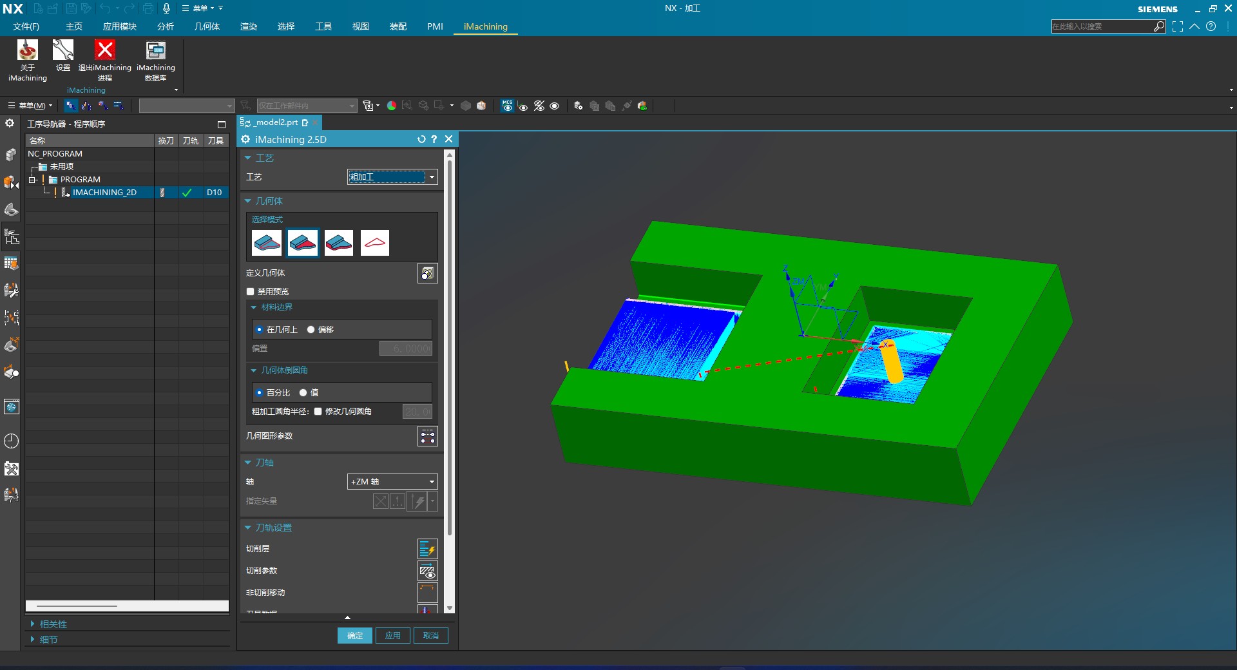Click search magnifier icon
The image size is (1237, 670).
click(x=1159, y=26)
